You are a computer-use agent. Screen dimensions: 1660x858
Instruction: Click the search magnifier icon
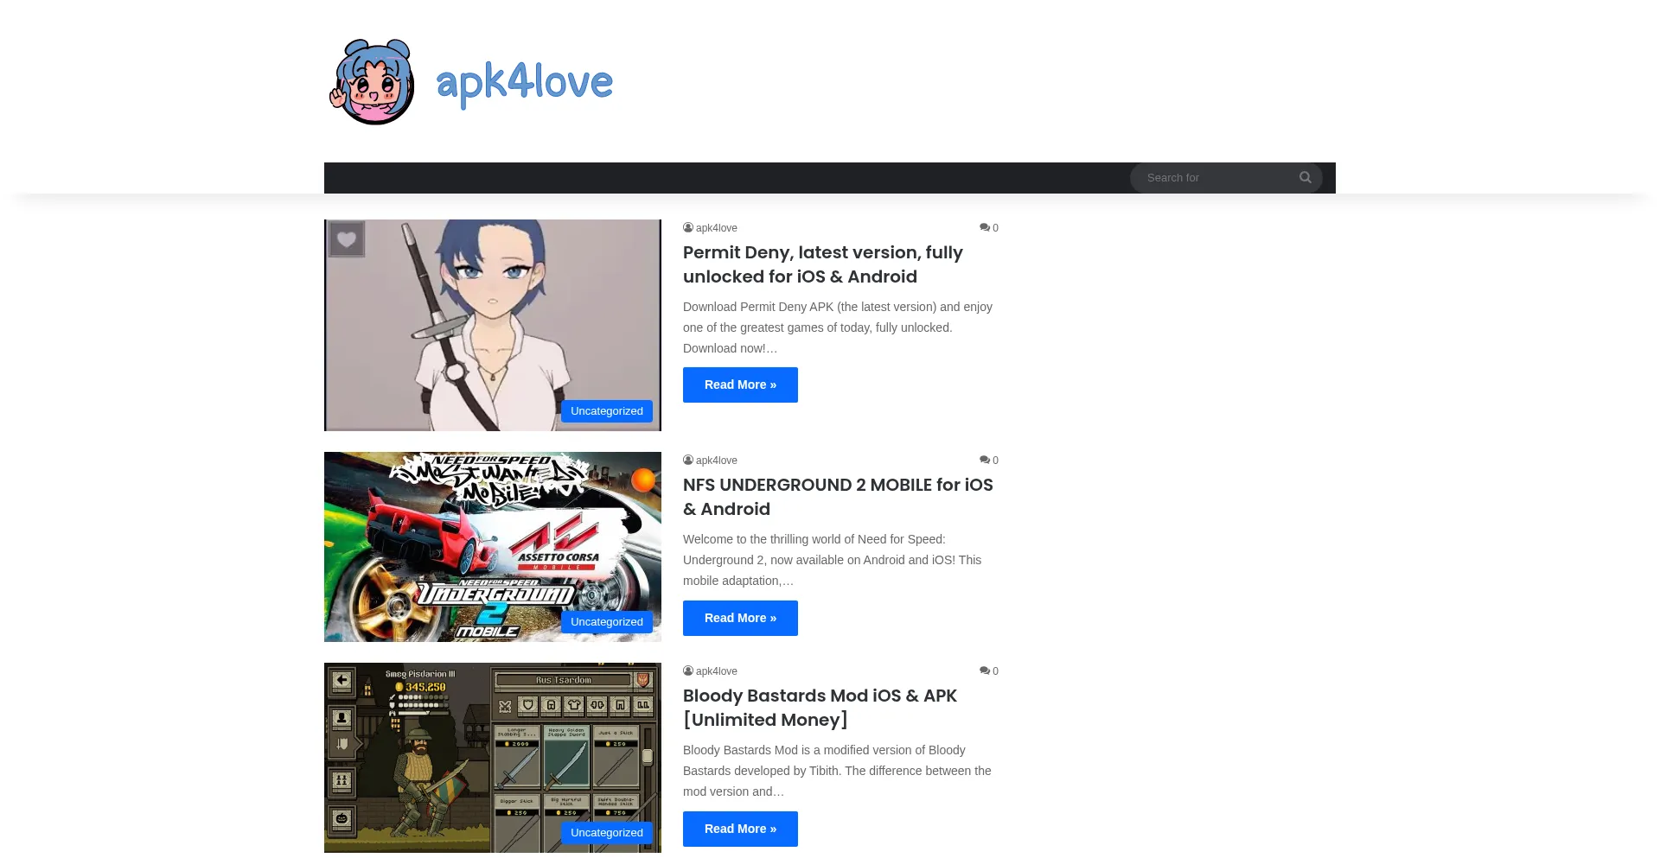[x=1306, y=178]
